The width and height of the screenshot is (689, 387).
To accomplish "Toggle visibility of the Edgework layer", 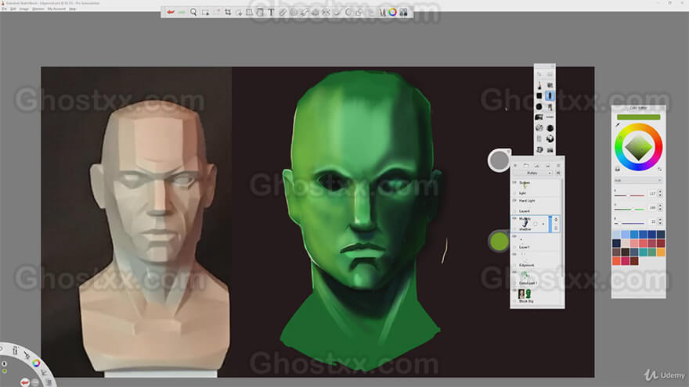I will click(514, 255).
